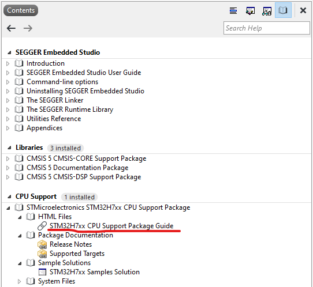
Task: Expand the Introduction book node
Action: coord(8,63)
